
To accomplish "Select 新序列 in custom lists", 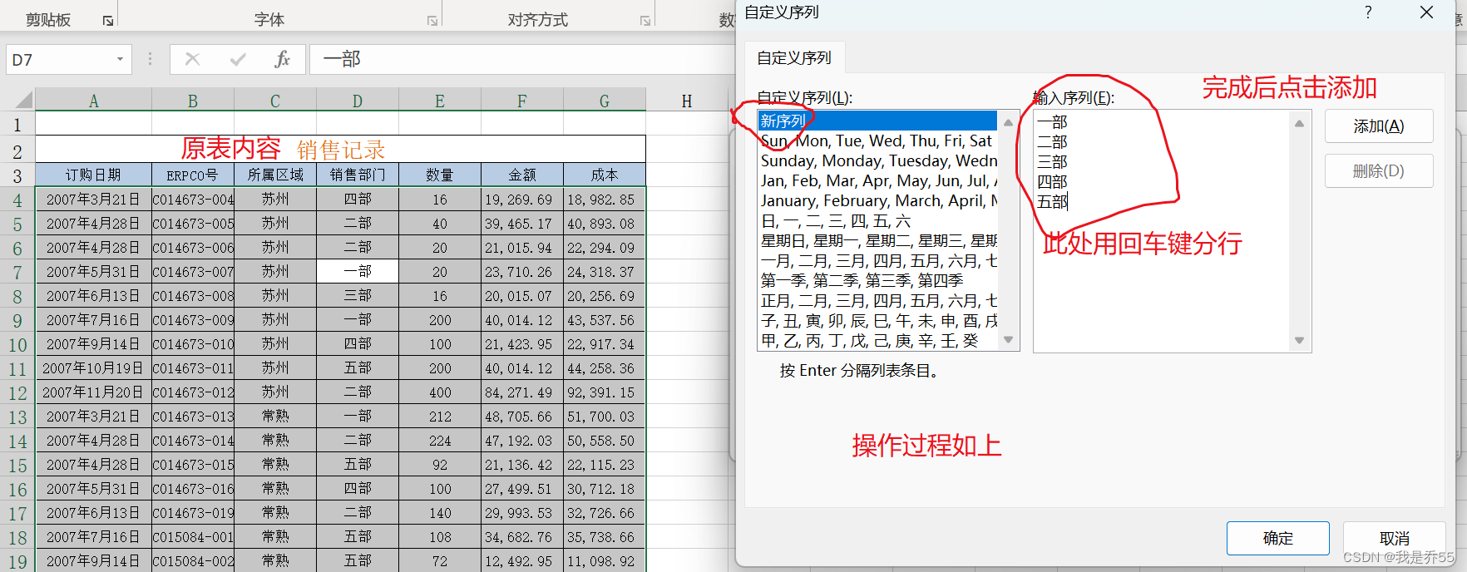I will tap(877, 121).
